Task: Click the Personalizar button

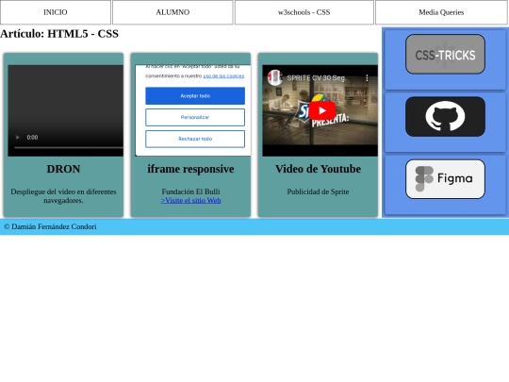Action: [x=195, y=117]
